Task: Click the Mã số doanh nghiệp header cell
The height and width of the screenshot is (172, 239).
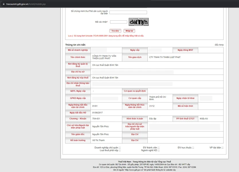Action: click(78, 50)
